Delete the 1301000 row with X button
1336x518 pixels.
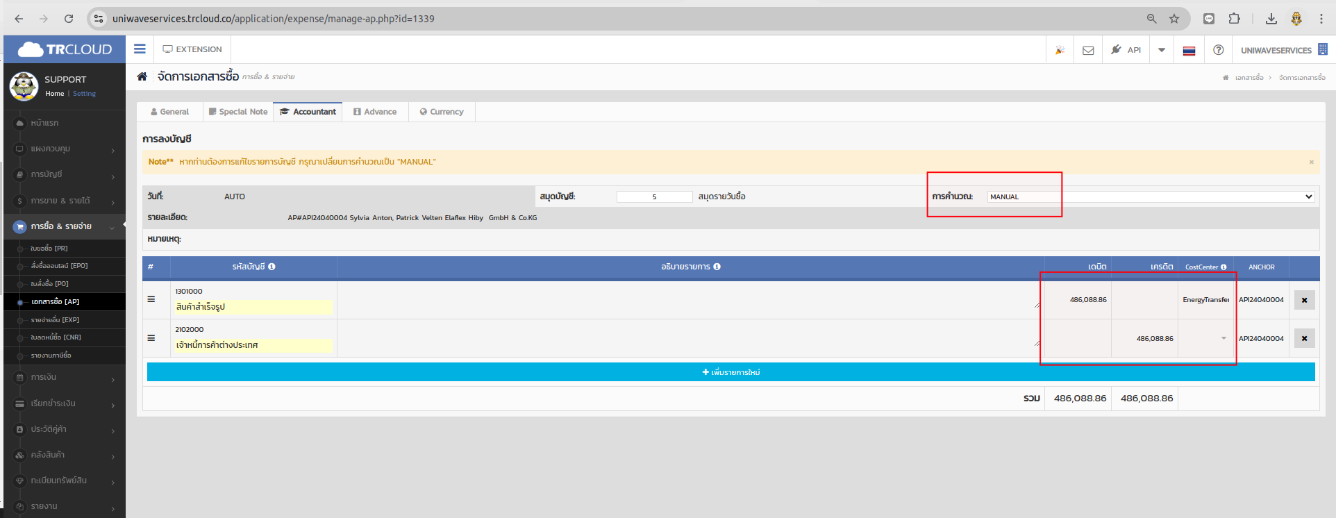pyautogui.click(x=1304, y=300)
